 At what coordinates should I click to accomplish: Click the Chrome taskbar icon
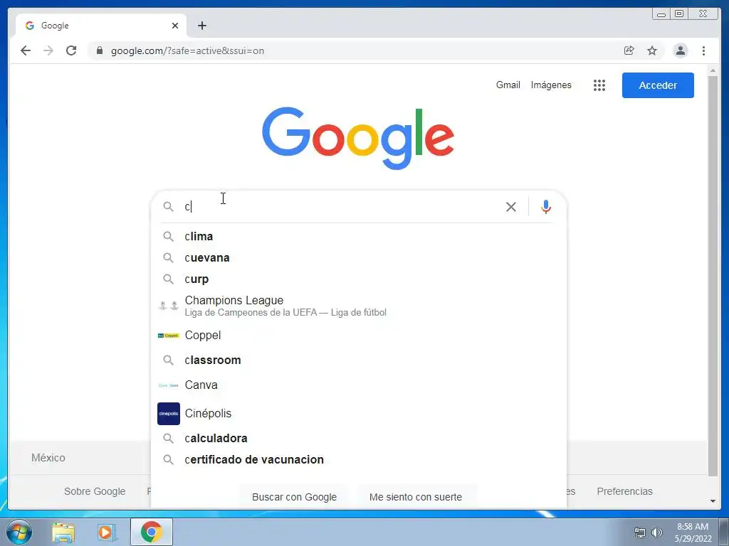point(151,532)
